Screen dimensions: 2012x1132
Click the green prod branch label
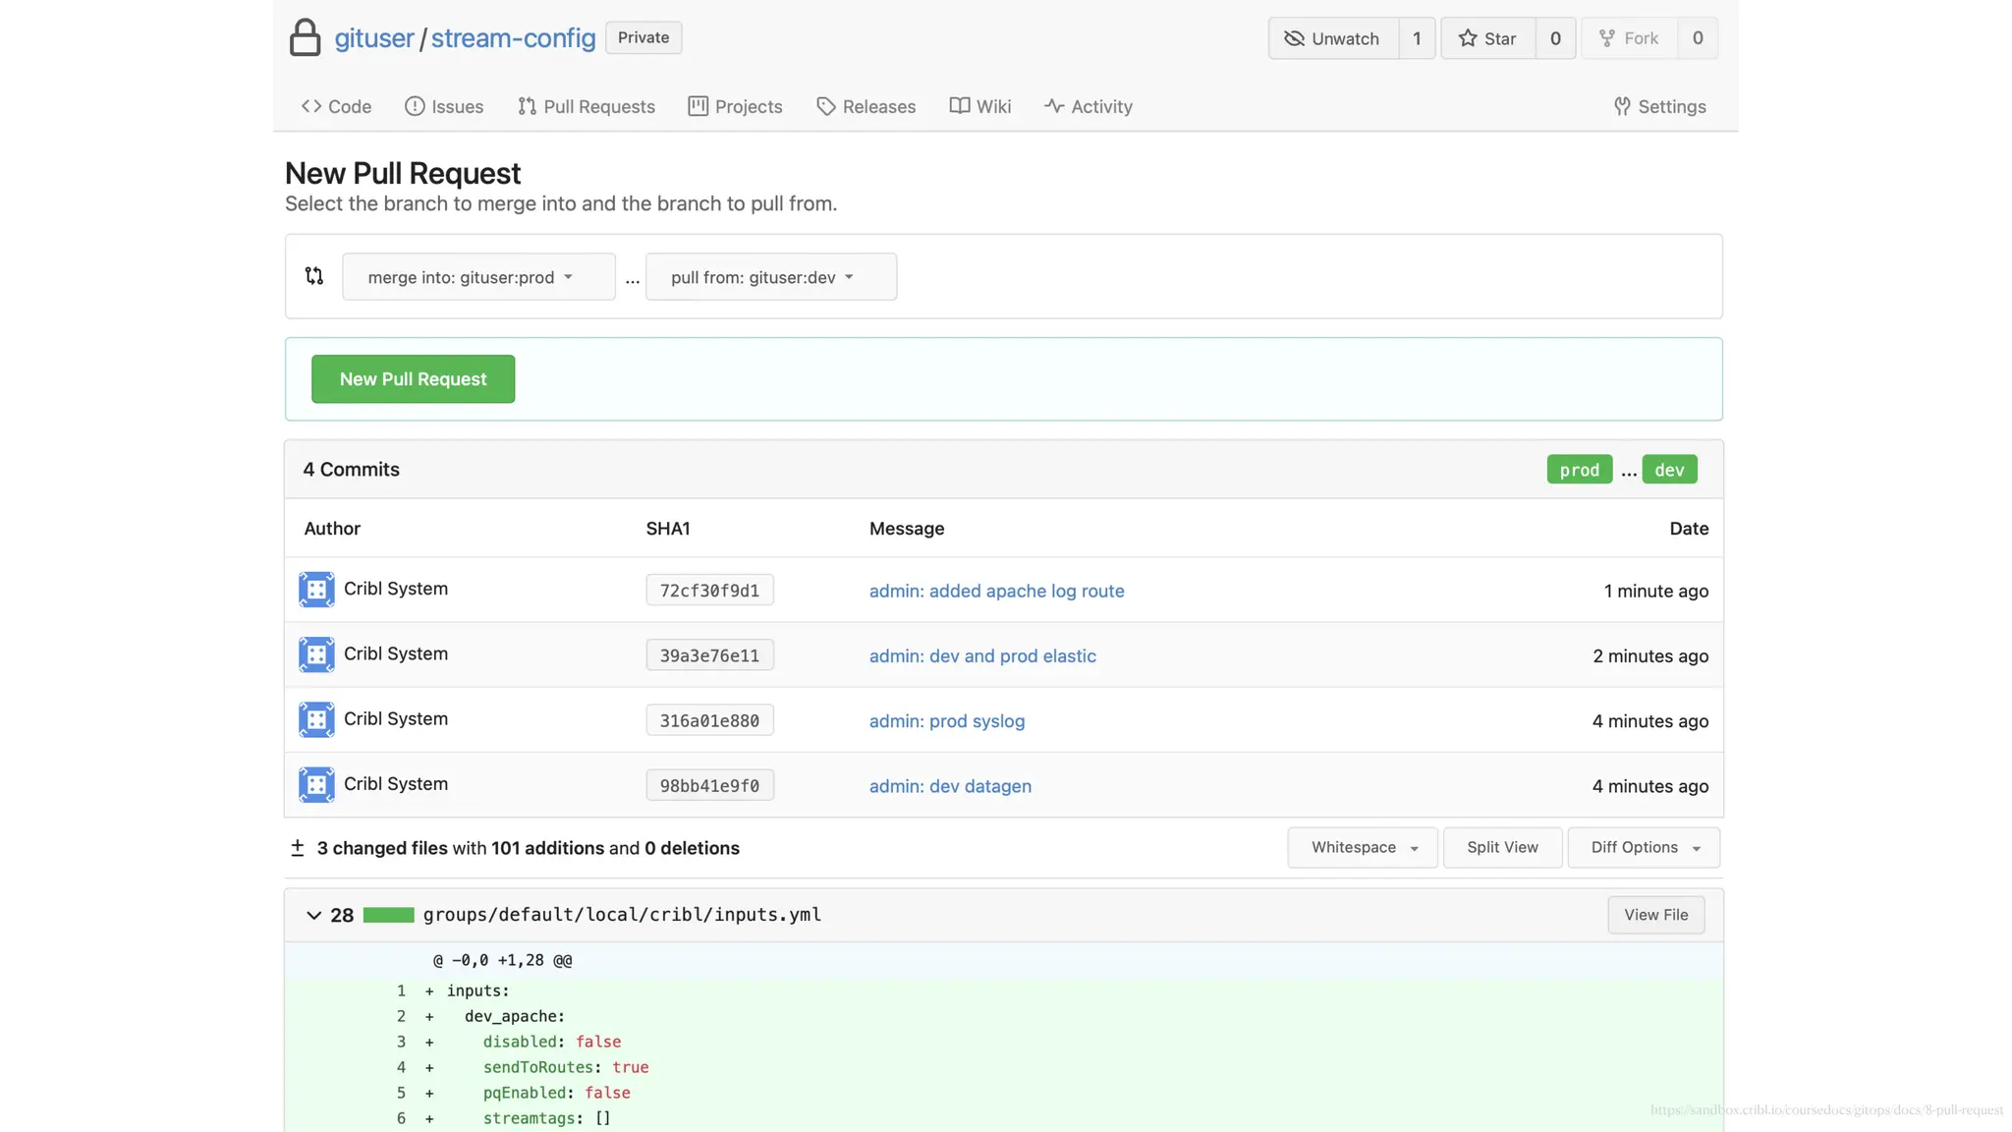coord(1579,470)
